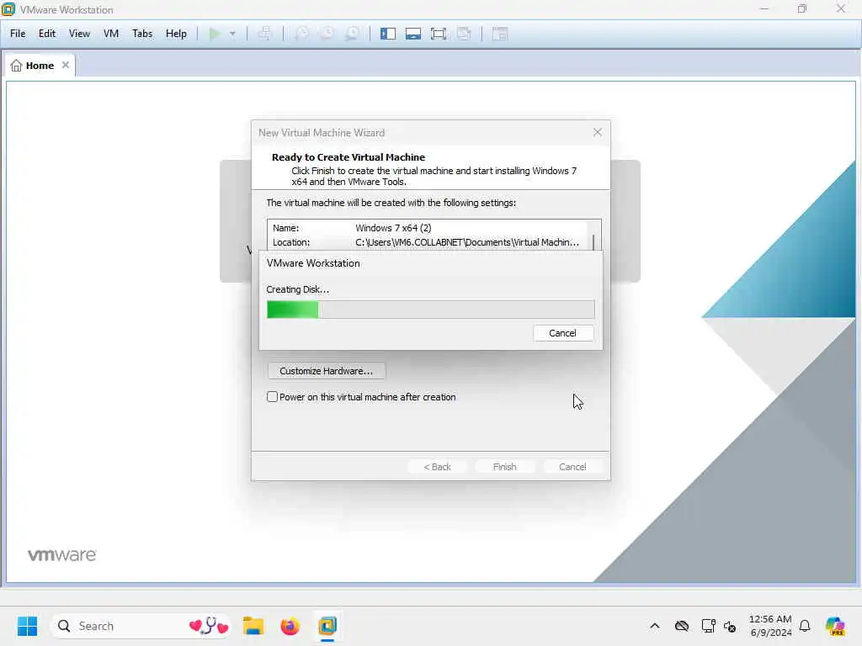Click the taskbar Search box
The width and height of the screenshot is (862, 646).
click(x=141, y=626)
